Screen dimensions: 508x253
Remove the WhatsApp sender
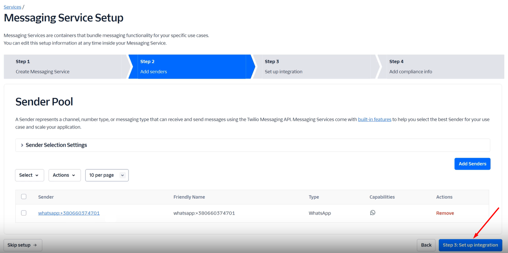[x=445, y=213]
